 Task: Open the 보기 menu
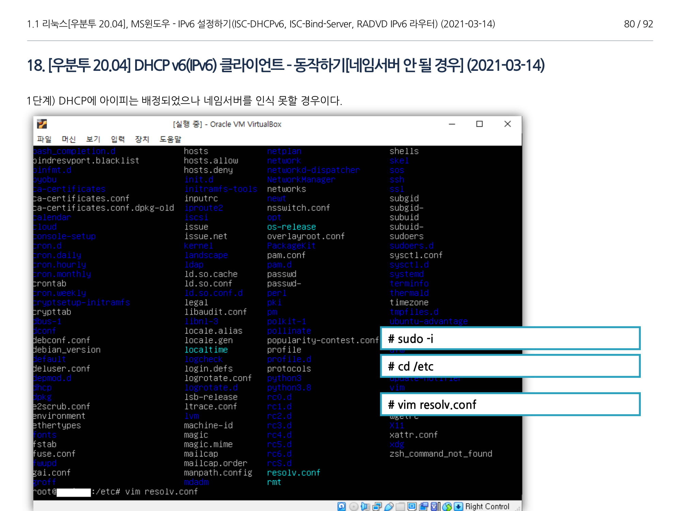tap(93, 139)
